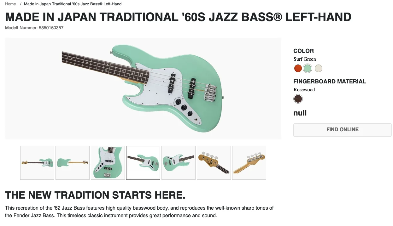This screenshot has height=226, width=393.
Task: Select the Surf Green color swatch
Action: (x=308, y=68)
